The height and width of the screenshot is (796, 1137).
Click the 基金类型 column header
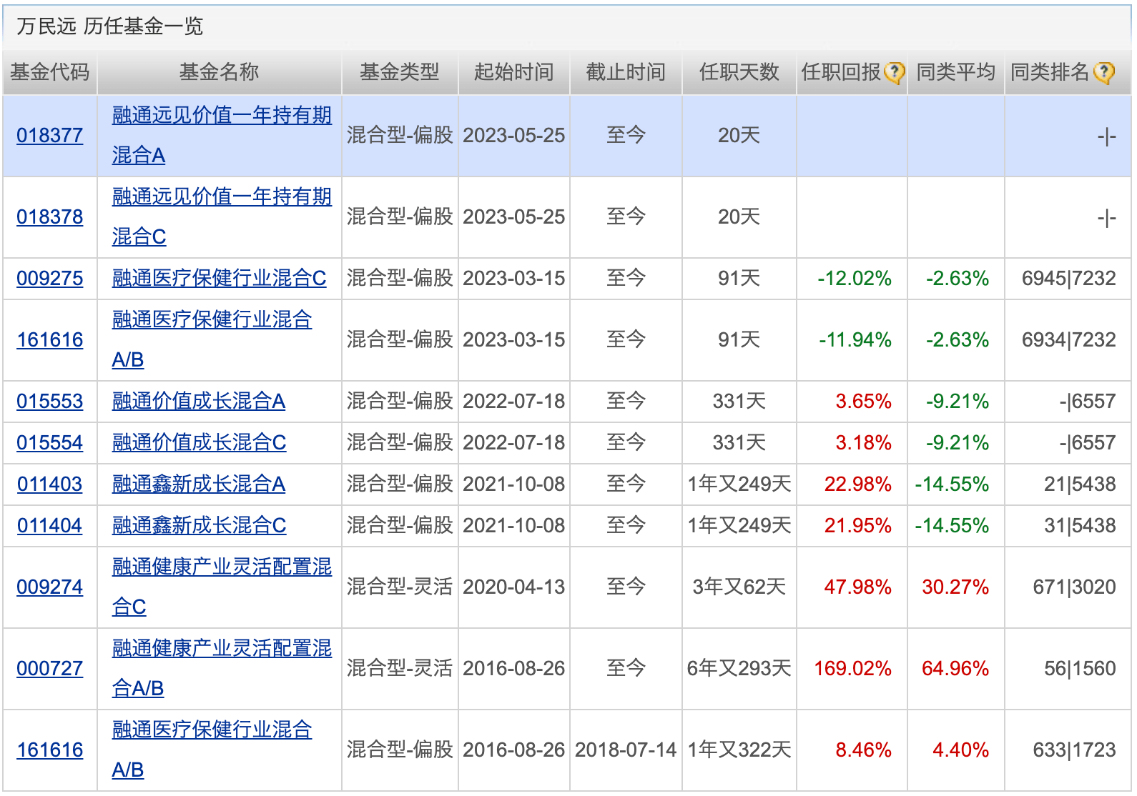pos(400,72)
